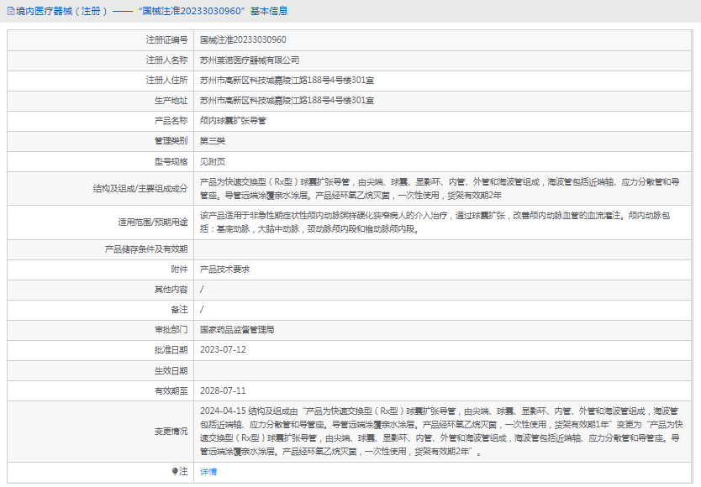The height and width of the screenshot is (487, 701).
Task: Click the 见附页 model specification value
Action: click(x=213, y=161)
